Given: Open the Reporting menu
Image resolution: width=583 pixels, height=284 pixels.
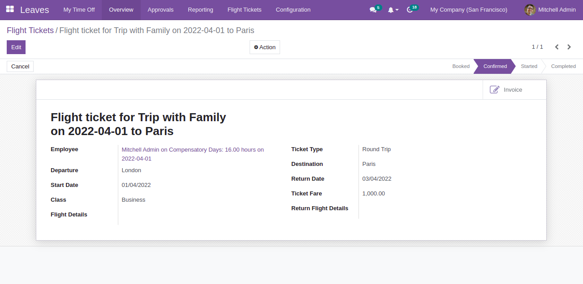Looking at the screenshot, I should 200,9.
